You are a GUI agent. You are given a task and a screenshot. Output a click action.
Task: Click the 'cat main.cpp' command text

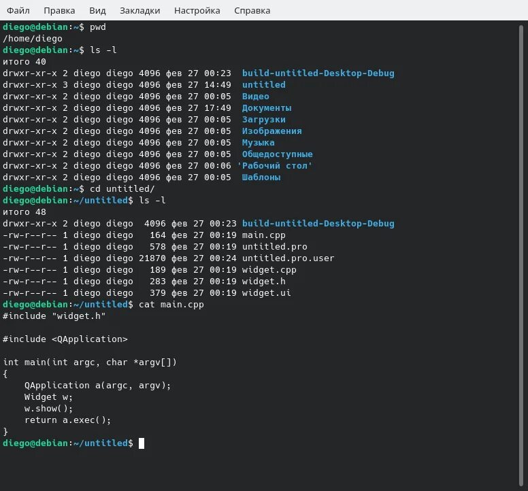(171, 305)
